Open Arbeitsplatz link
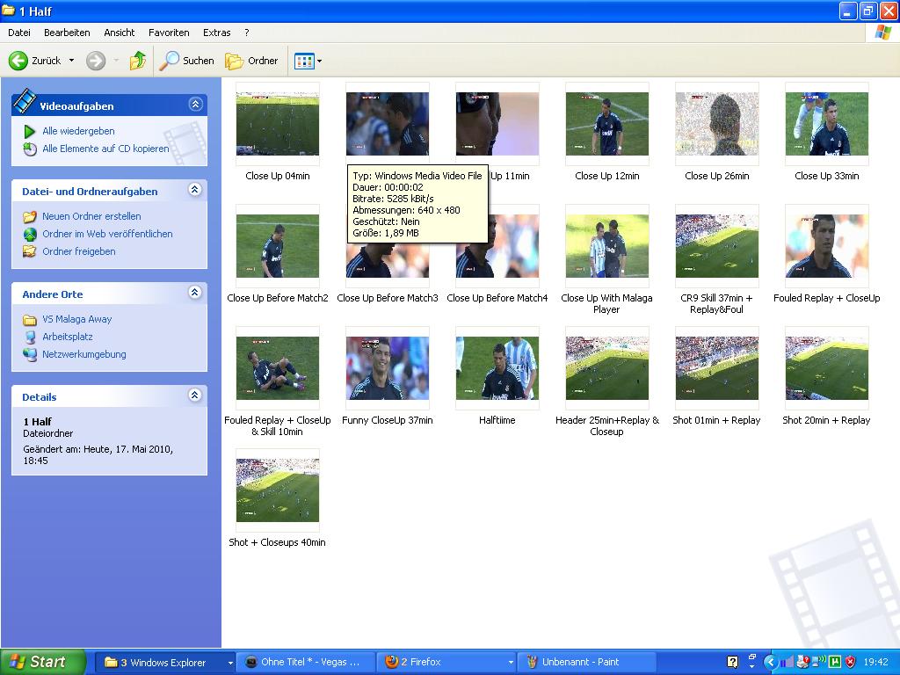This screenshot has width=900, height=675. pos(67,337)
